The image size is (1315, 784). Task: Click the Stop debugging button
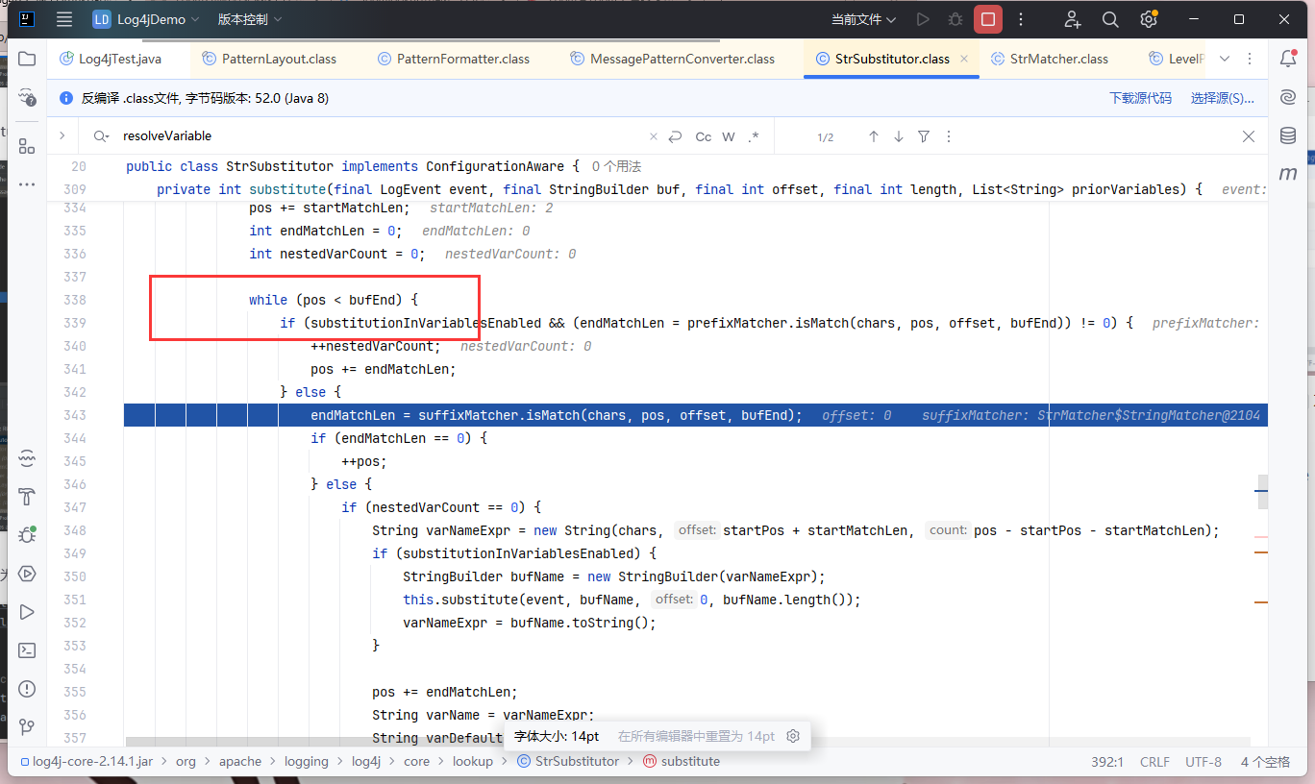click(987, 19)
